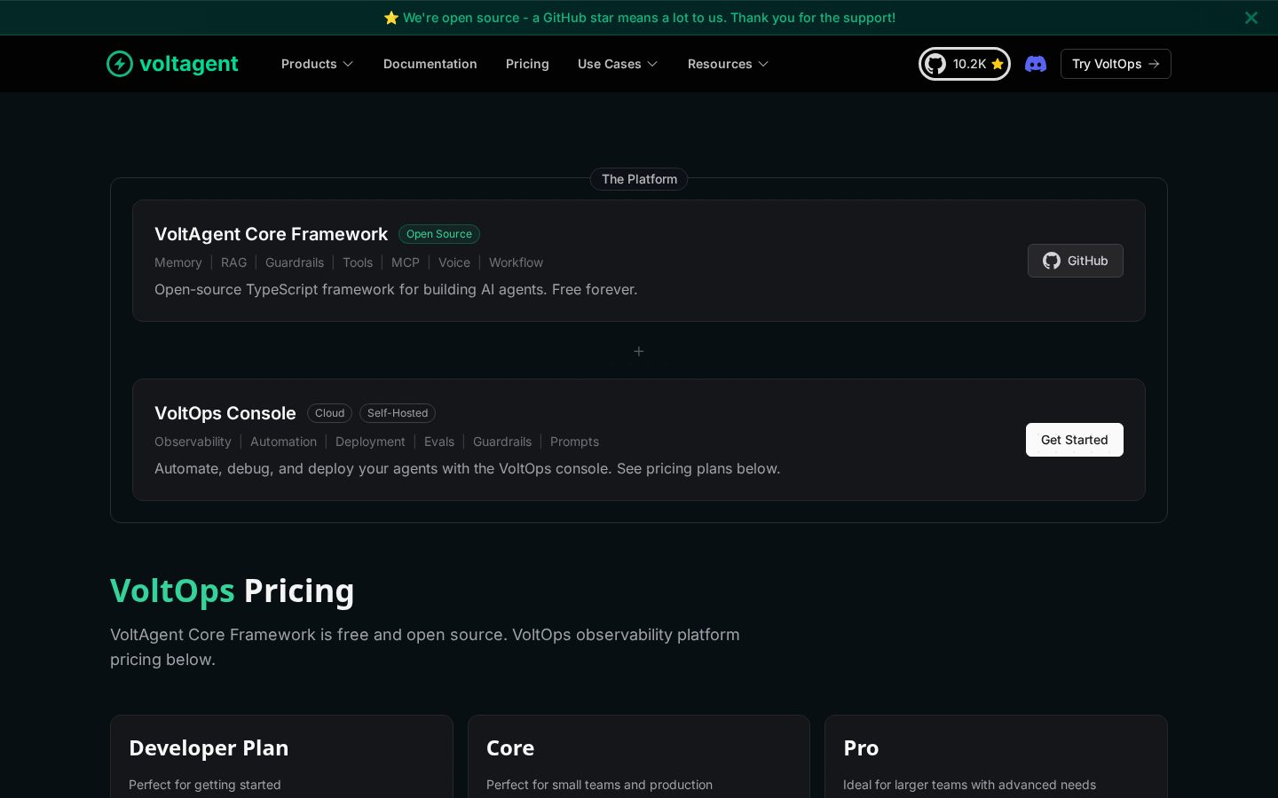1278x798 pixels.
Task: Select the Core plan card title
Action: (x=510, y=748)
